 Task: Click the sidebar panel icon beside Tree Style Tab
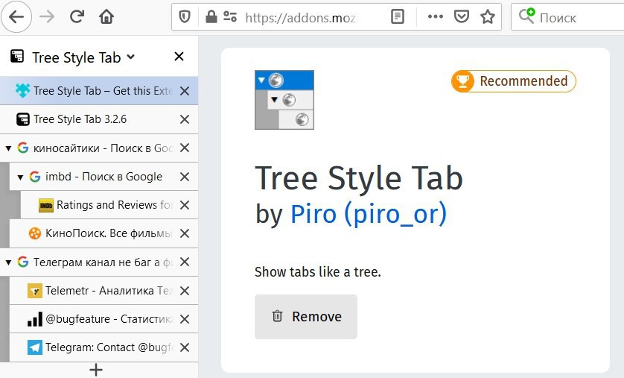click(x=17, y=57)
